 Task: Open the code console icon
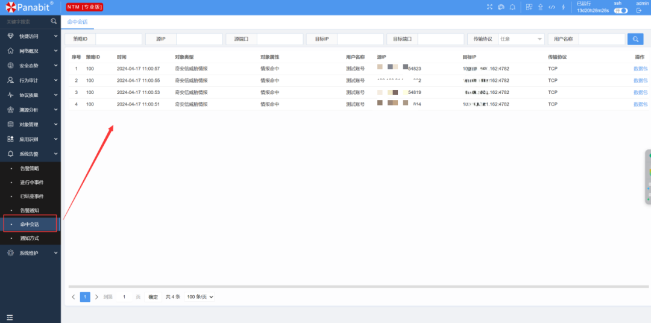pos(552,7)
